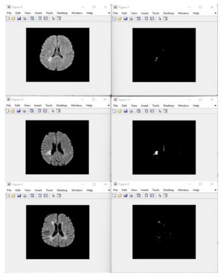The height and width of the screenshot is (277, 223).
Task: Click Open File folder icon in top-right window
Action: pyautogui.click(x=120, y=18)
